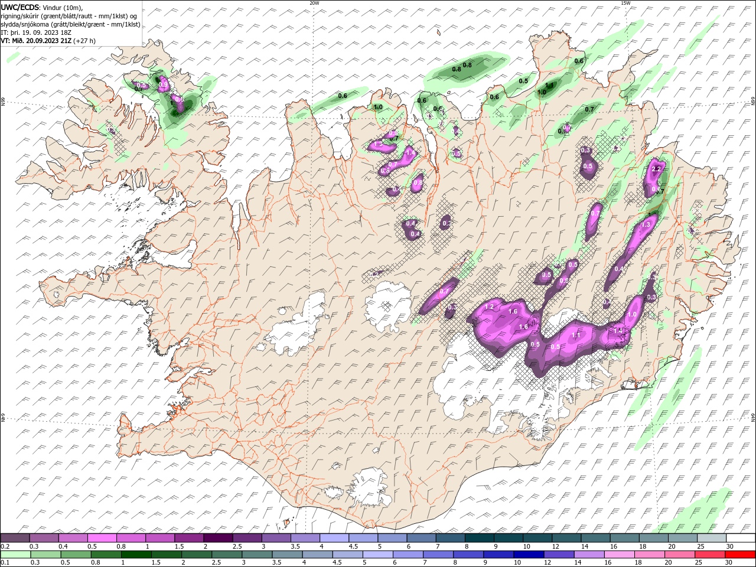The height and width of the screenshot is (567, 756).
Task: Click the UWC/ECDS title text
Action: 21,6
